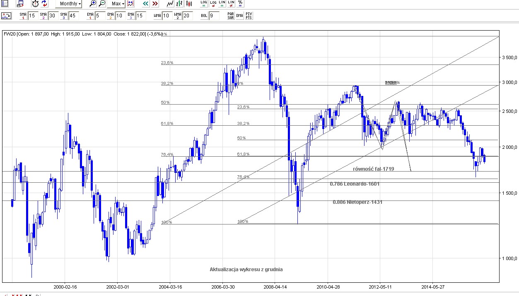
Task: Toggle EMA 3 moving average
Action: pos(130,16)
